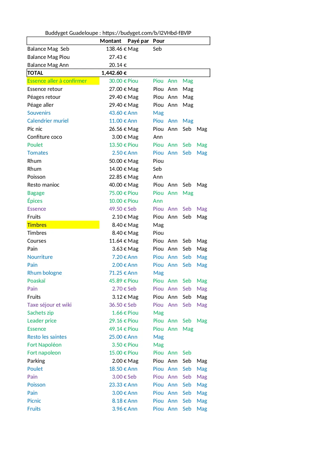Click the Pour column header
Screen dimensions: 317x449
pos(159,41)
